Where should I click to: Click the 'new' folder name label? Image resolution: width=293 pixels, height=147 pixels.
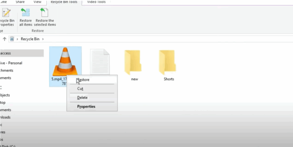coord(134,79)
